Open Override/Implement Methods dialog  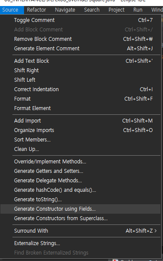pyautogui.click(x=81, y=162)
